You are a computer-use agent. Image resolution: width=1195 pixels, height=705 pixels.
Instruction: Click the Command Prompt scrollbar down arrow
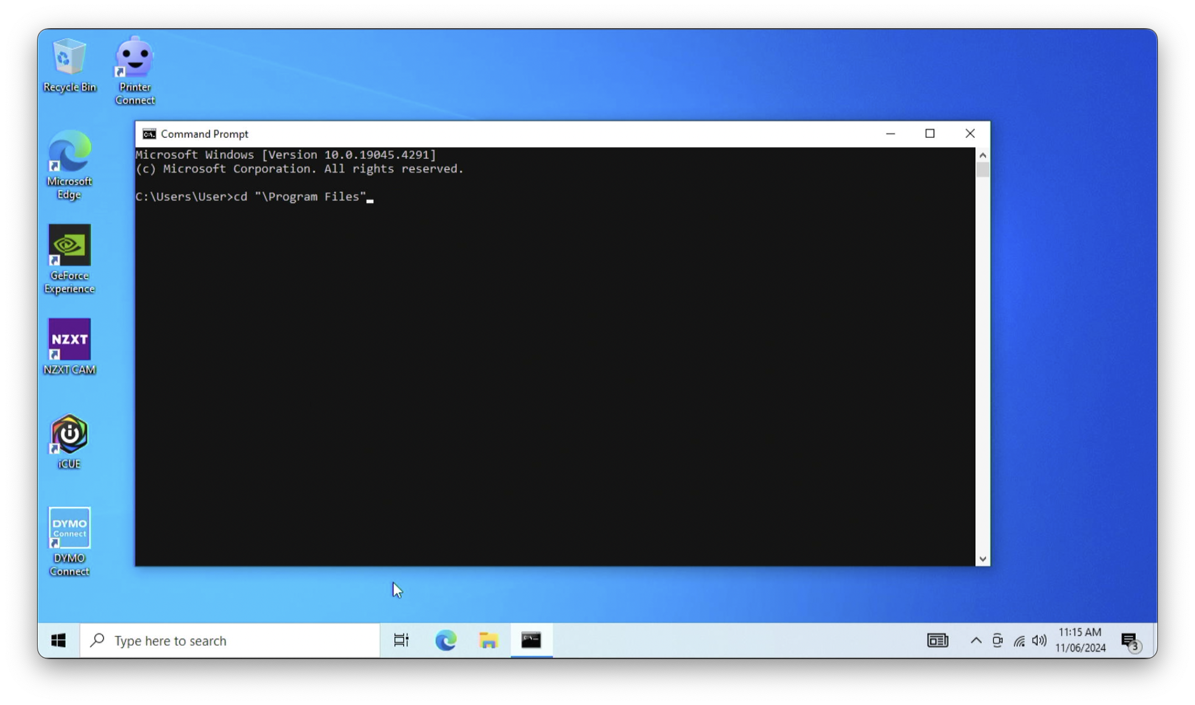[983, 558]
